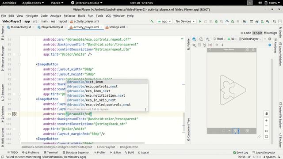Screen dimensions: 283x159
Task: Open the Profile app icon in the toolbar
Action: 227,21
